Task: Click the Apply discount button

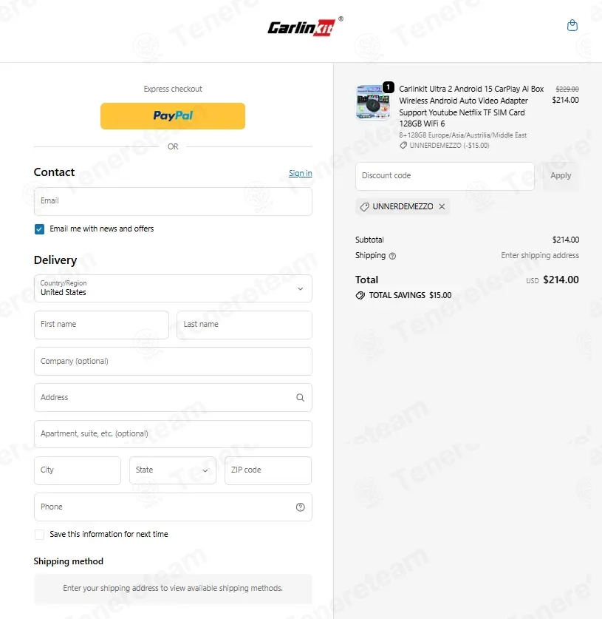Action: point(561,176)
